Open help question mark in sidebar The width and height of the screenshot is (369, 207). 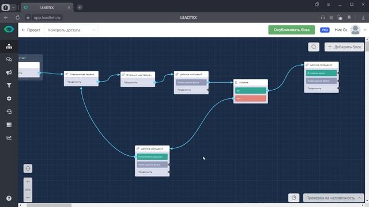point(9,198)
